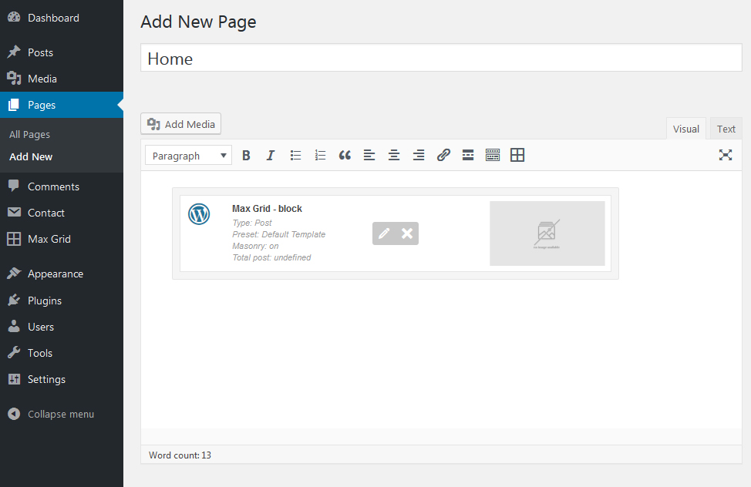Edit the Max Grid block with pencil icon
751x487 pixels.
click(x=384, y=233)
